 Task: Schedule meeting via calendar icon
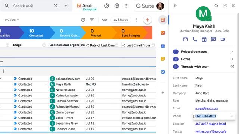tap(204, 39)
